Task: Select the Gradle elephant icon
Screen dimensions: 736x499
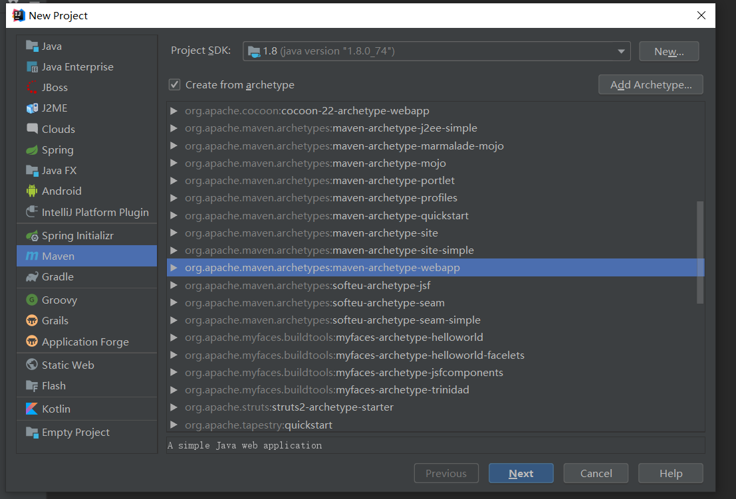Action: (x=32, y=276)
